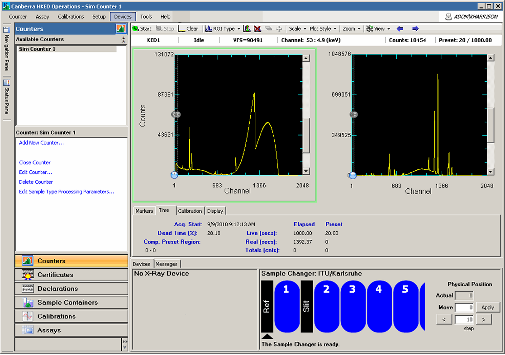Collapse the Available Counters section
Image resolution: width=505 pixels, height=355 pixels.
pos(123,40)
